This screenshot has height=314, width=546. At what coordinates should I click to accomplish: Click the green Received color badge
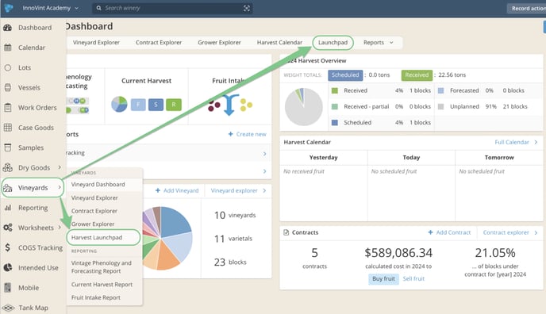click(x=417, y=75)
